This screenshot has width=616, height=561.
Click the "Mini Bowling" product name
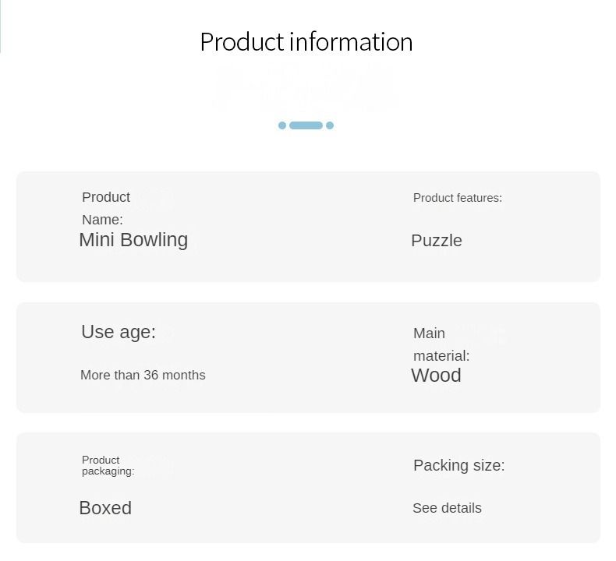(x=133, y=239)
